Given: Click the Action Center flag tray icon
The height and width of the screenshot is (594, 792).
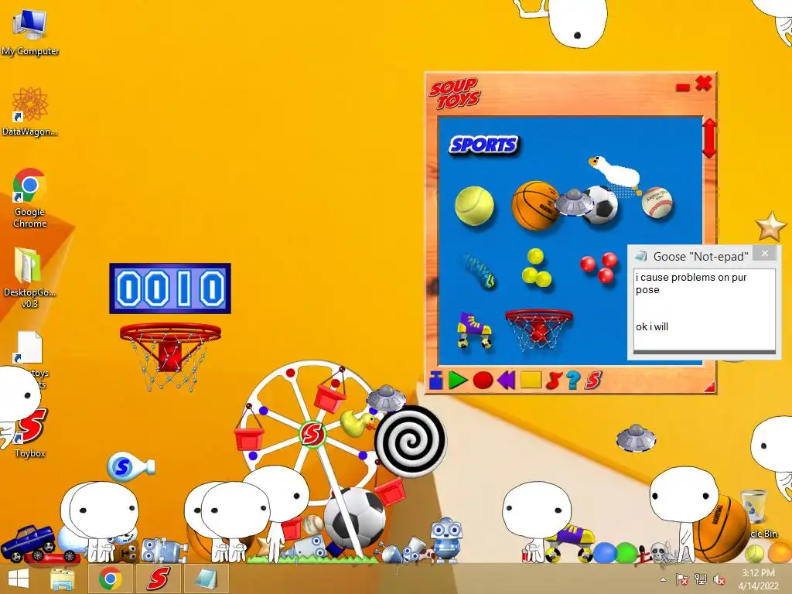Looking at the screenshot, I should pos(681,579).
